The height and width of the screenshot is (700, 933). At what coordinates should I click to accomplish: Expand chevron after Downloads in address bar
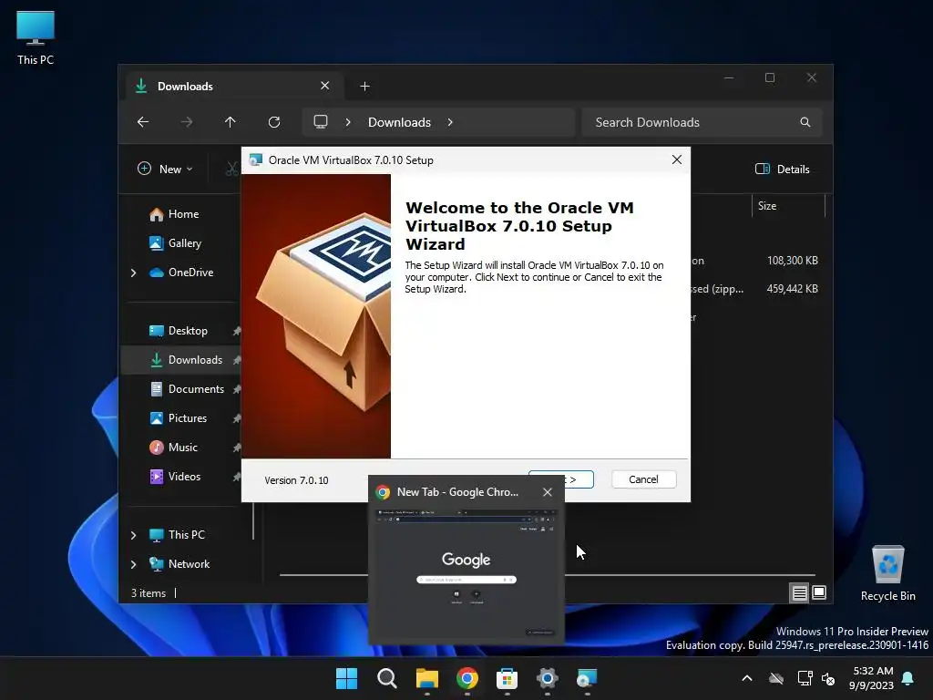450,122
